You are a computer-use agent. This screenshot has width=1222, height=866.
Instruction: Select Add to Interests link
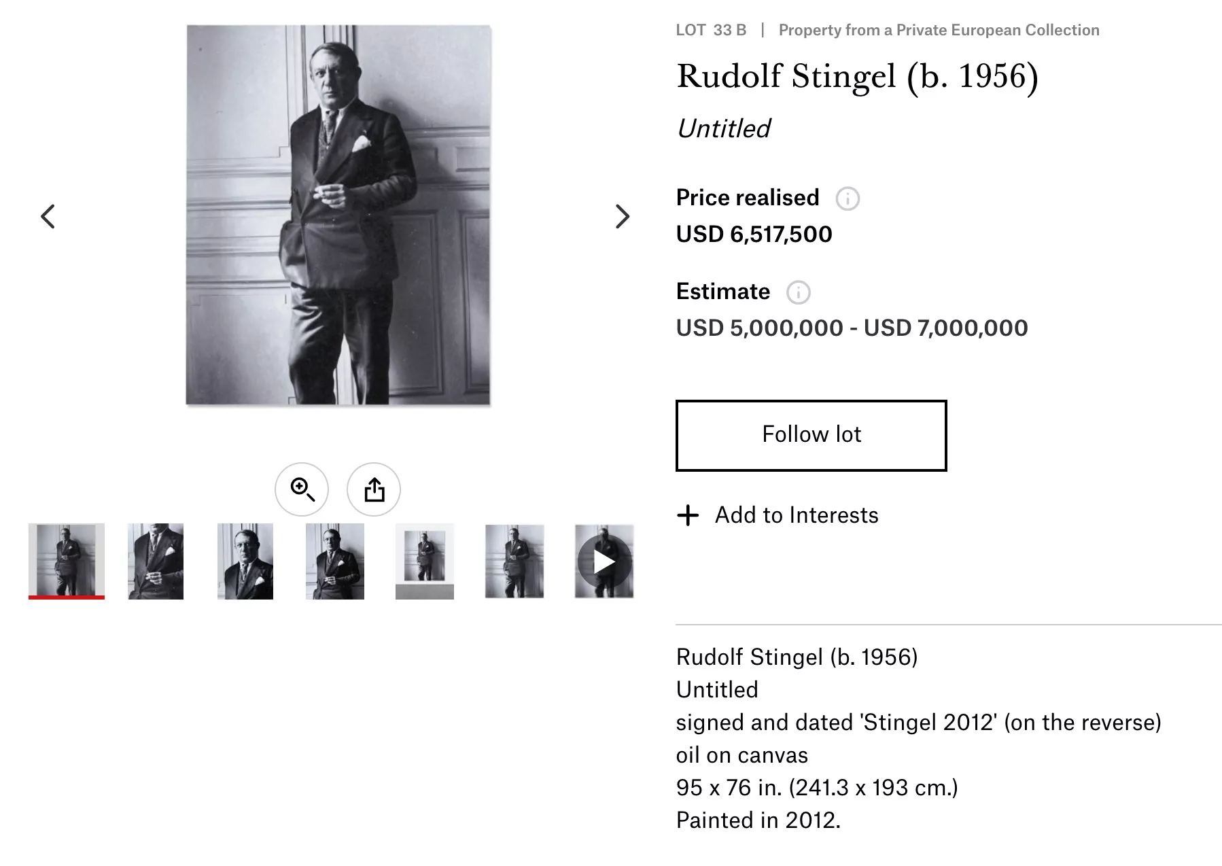(797, 515)
